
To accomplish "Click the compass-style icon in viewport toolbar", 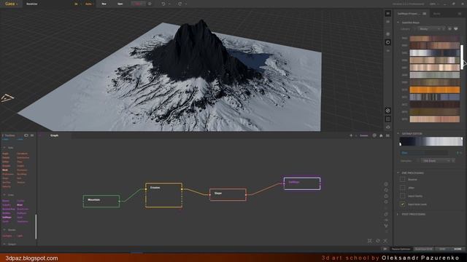I will click(x=387, y=111).
